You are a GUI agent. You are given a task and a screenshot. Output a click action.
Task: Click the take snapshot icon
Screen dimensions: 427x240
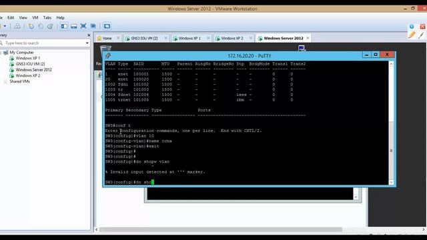(x=31, y=26)
